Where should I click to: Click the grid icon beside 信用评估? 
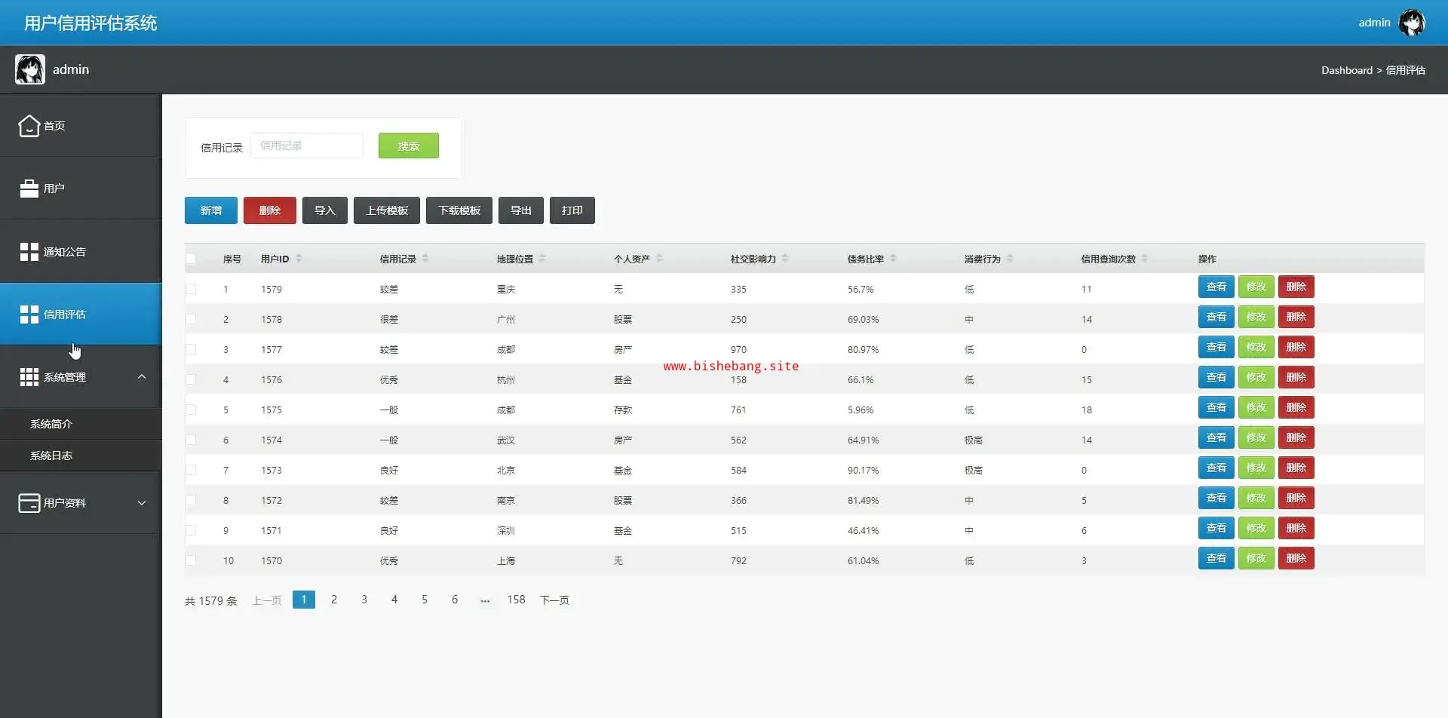click(x=29, y=315)
